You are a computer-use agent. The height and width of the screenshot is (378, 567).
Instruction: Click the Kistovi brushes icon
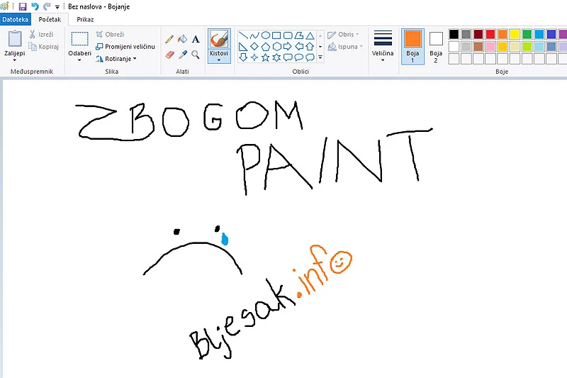(x=219, y=39)
